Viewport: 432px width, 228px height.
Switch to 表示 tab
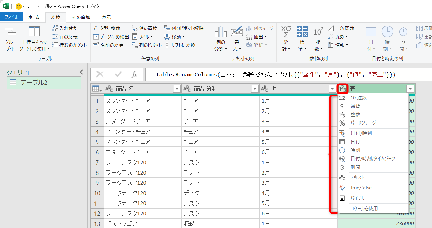click(106, 17)
